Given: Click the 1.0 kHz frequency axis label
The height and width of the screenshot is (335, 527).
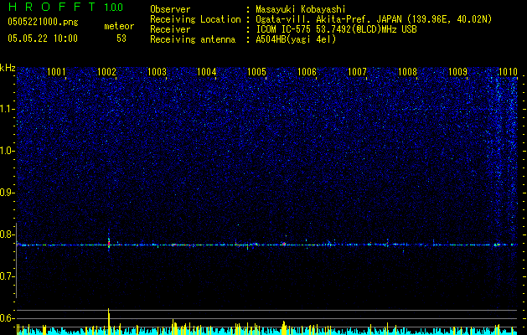Looking at the screenshot, I should pos(7,151).
